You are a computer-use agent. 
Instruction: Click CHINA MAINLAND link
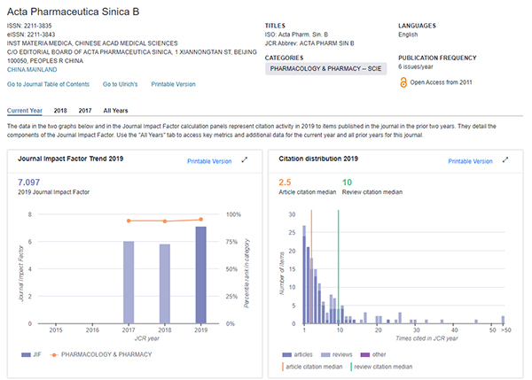pyautogui.click(x=31, y=68)
